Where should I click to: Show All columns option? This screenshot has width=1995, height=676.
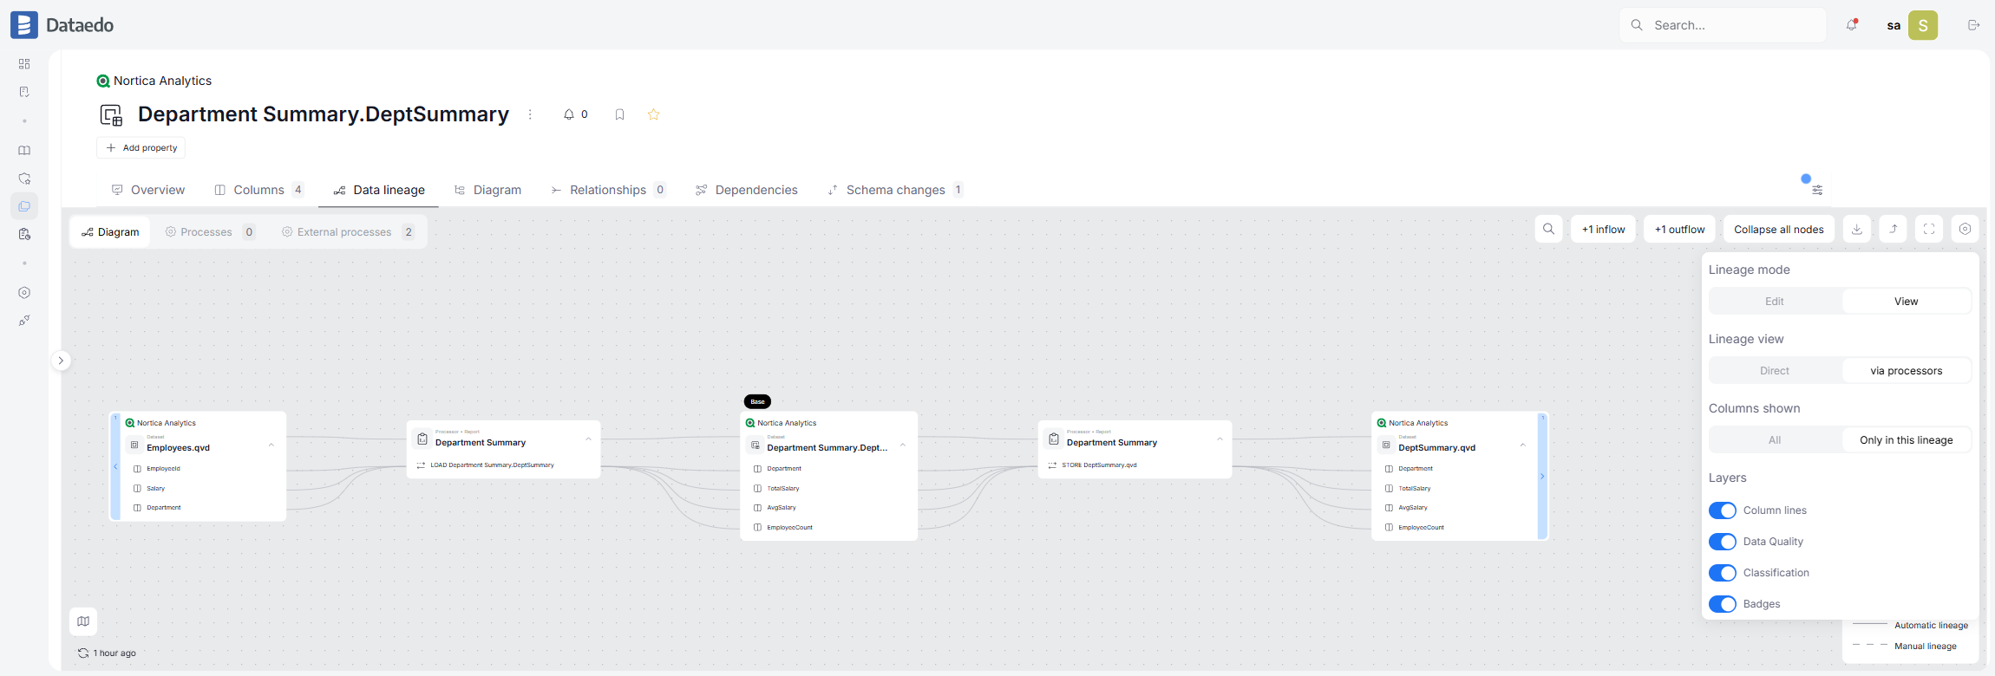click(x=1775, y=440)
